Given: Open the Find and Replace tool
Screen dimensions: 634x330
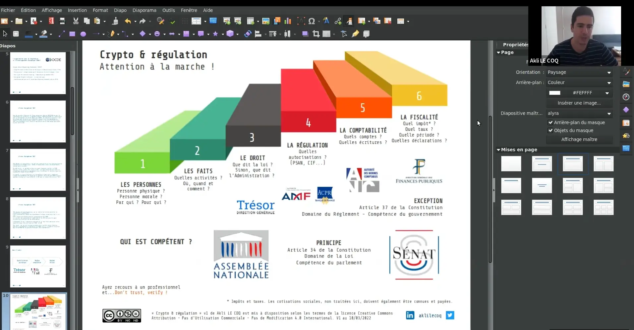Looking at the screenshot, I should pos(160,21).
